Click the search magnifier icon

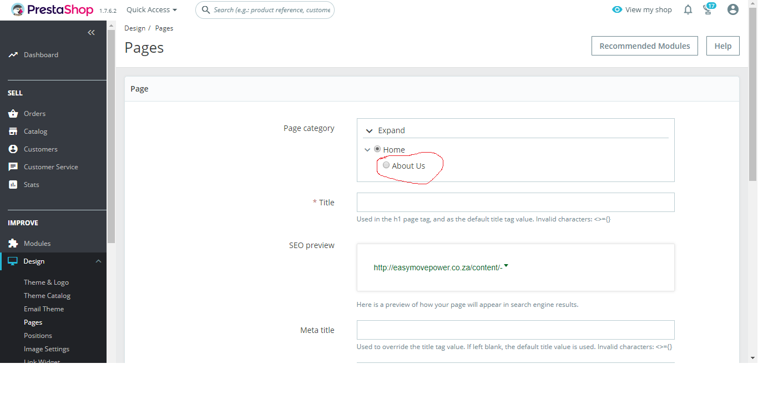(206, 10)
